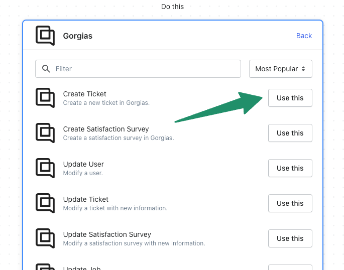Use this for Create Satisfaction Survey

(290, 133)
